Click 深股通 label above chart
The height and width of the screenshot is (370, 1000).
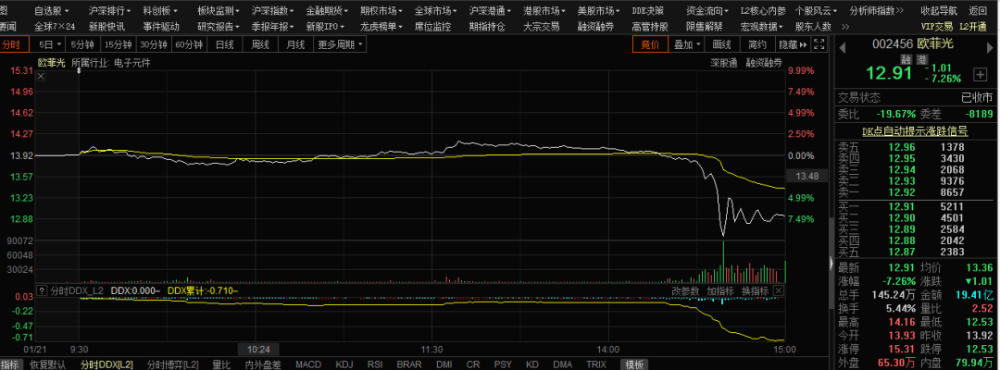[725, 63]
